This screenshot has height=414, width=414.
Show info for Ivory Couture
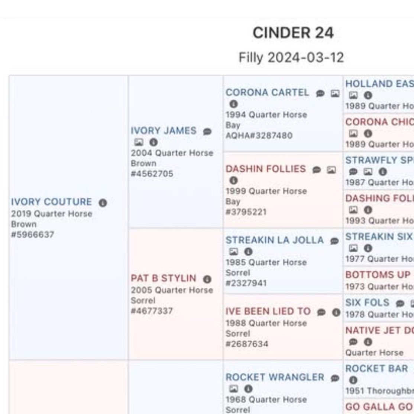[103, 203]
